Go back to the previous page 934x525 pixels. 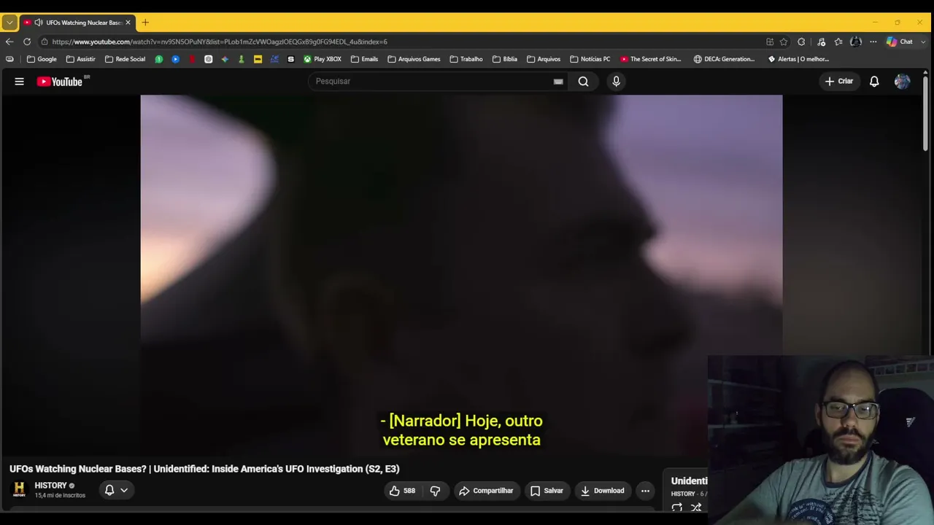9,42
